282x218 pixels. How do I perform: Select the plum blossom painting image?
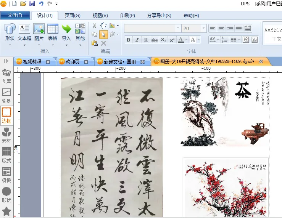pos(226,187)
